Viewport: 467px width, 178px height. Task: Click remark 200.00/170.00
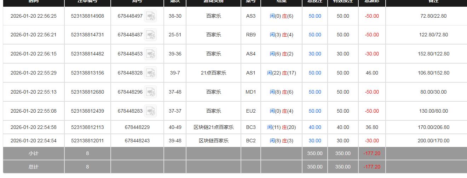click(433, 141)
